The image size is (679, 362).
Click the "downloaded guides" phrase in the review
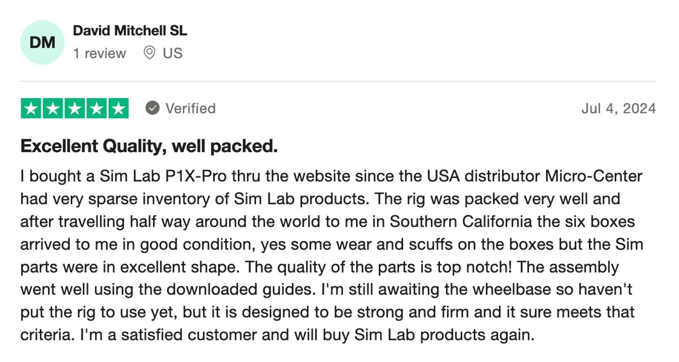[241, 289]
